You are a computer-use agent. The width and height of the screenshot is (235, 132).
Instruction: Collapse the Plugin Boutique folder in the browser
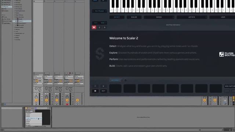pyautogui.click(x=14, y=17)
